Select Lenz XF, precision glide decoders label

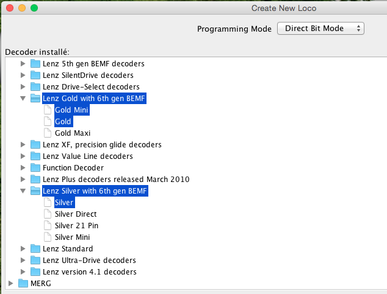tap(102, 145)
